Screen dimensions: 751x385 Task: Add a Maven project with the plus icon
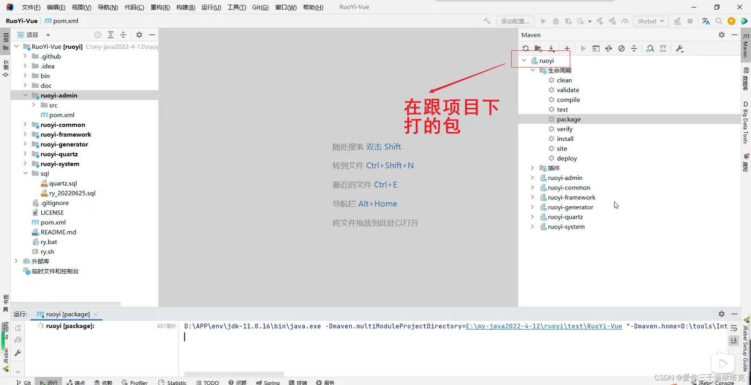click(567, 49)
